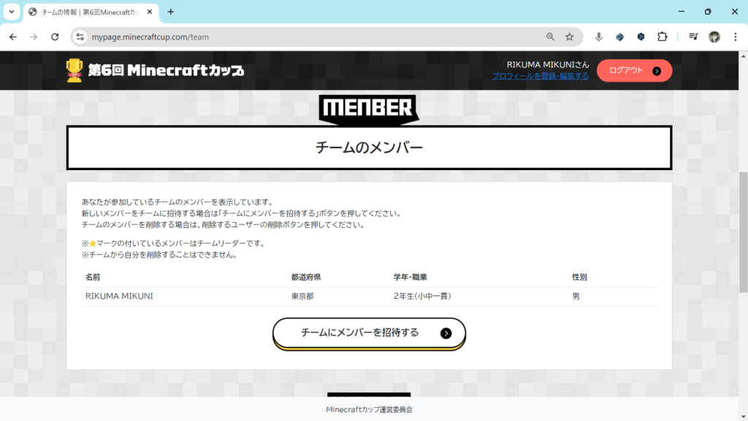Open the Chrome profile avatar

pos(714,37)
